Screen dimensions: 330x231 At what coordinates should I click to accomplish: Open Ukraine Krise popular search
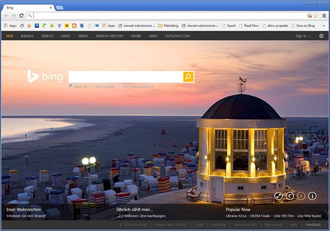point(236,216)
